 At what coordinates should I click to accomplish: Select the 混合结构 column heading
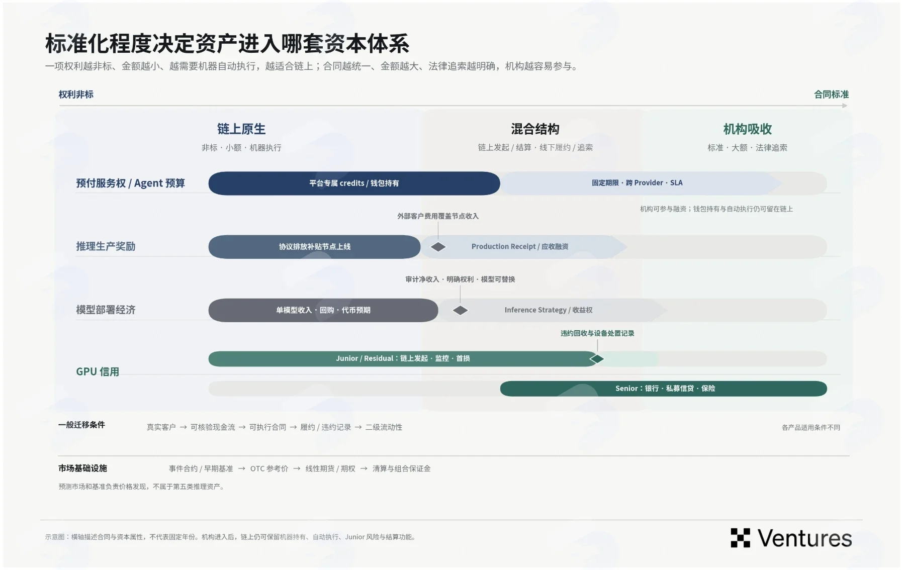535,129
